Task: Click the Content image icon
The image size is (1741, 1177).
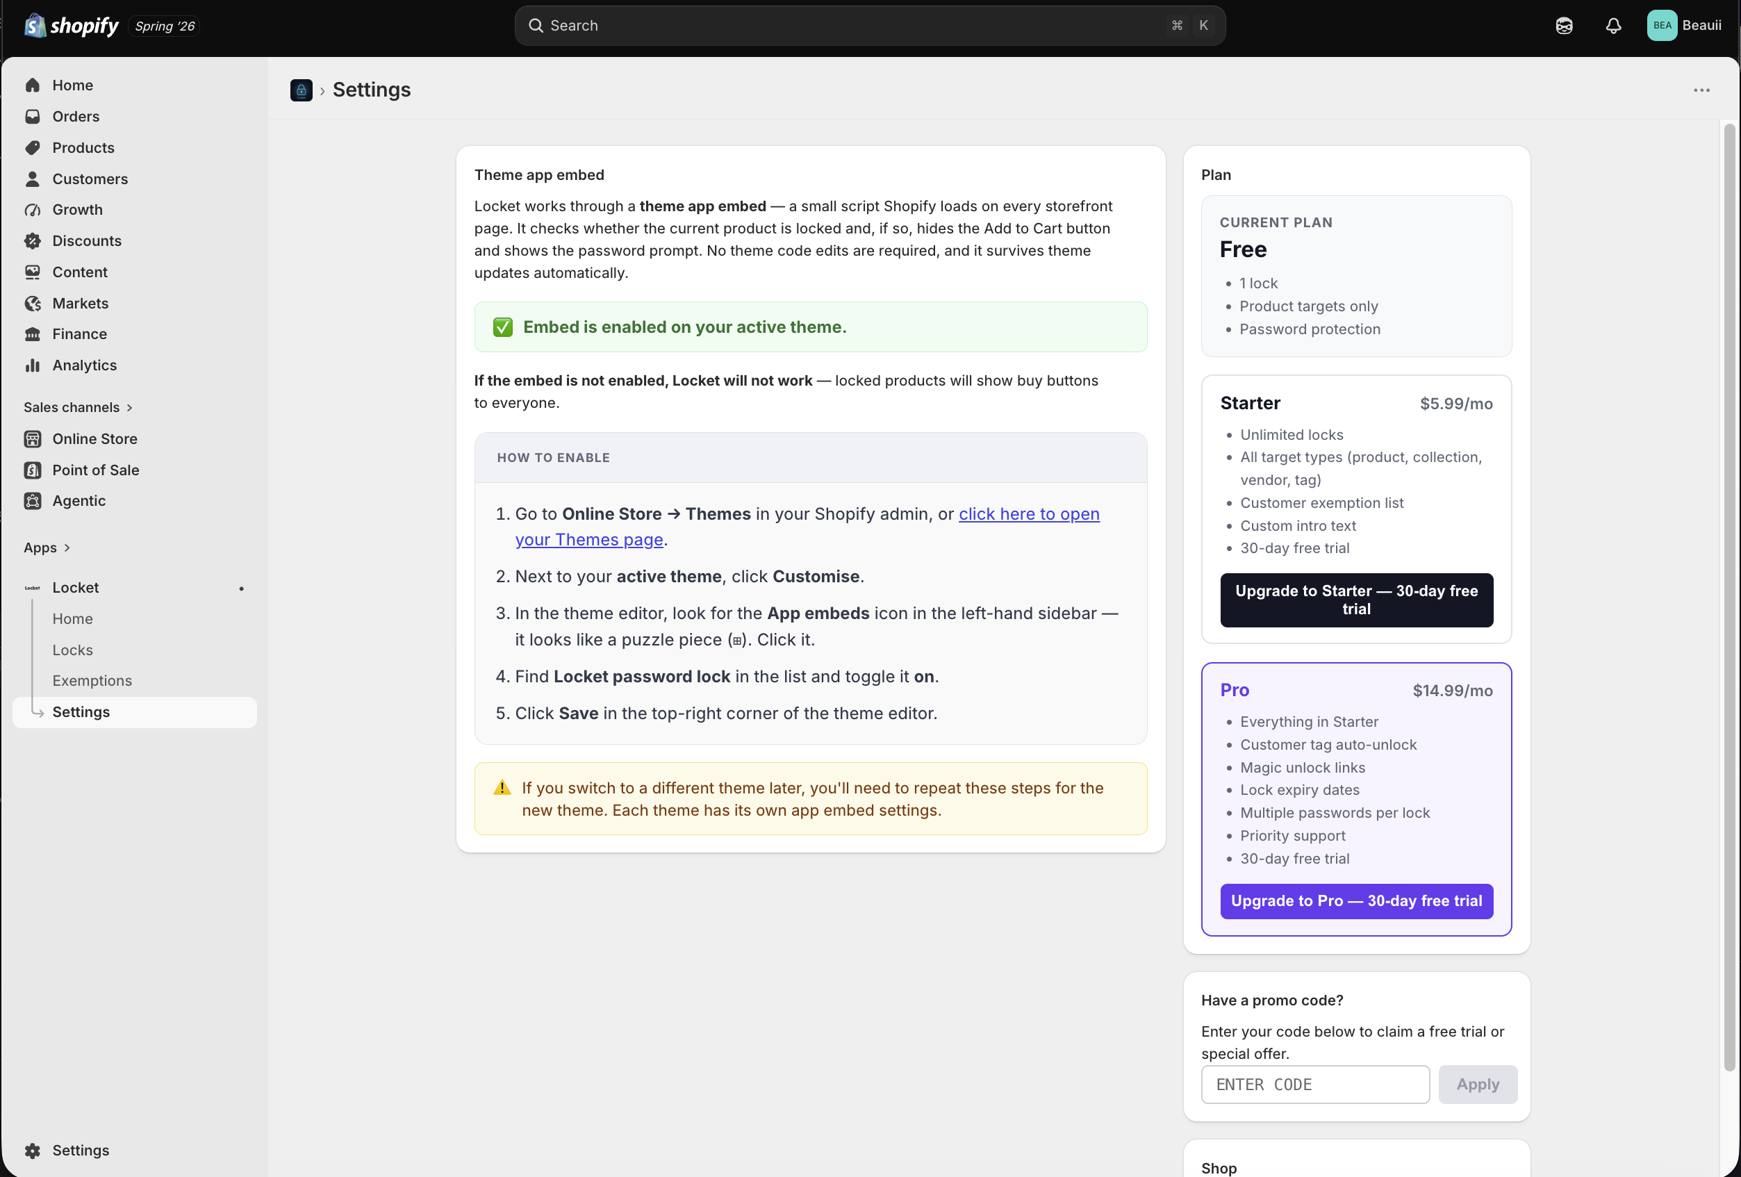Action: pyautogui.click(x=32, y=272)
